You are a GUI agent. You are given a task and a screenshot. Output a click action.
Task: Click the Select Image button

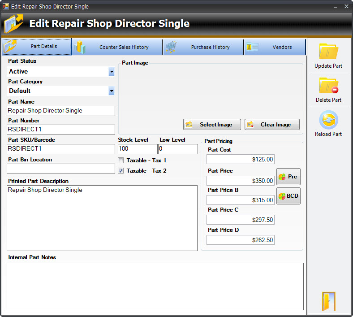click(212, 125)
